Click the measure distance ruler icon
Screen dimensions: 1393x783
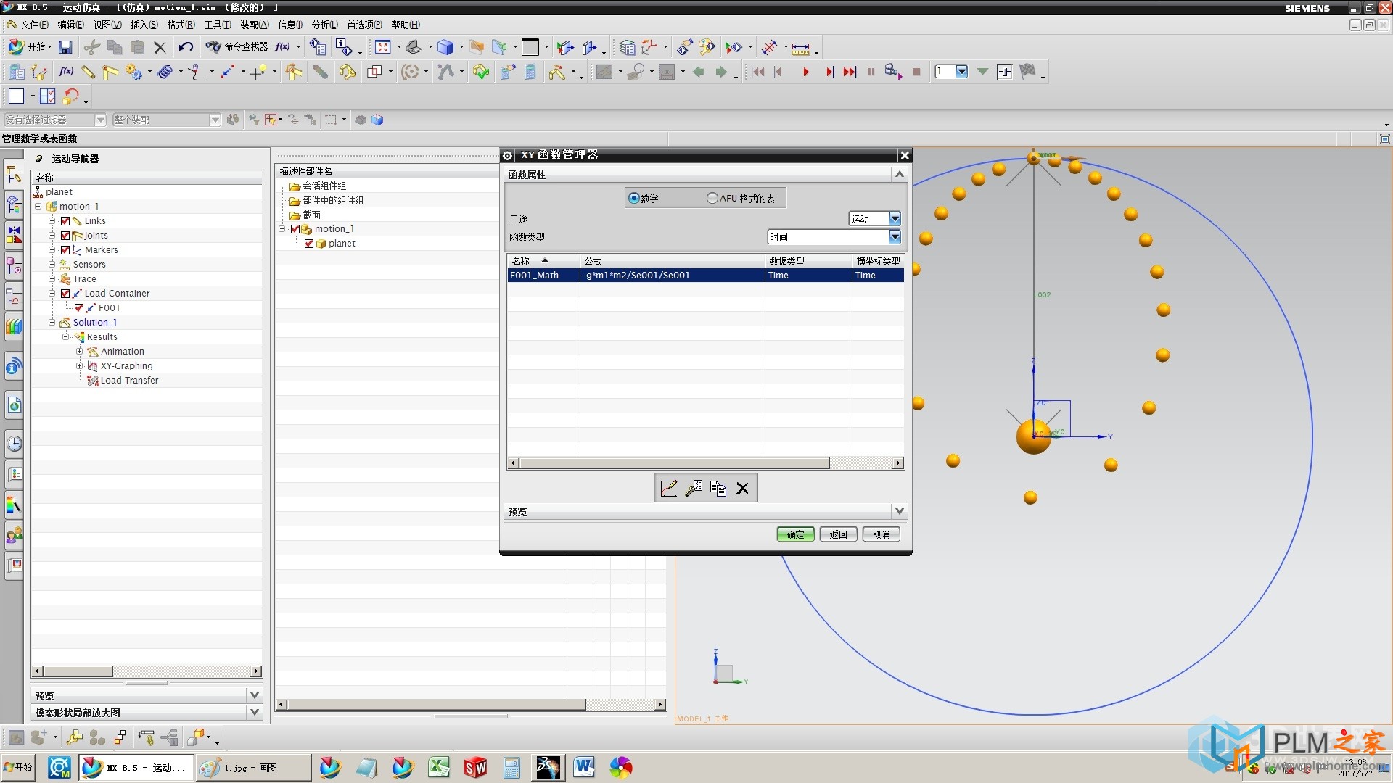point(800,49)
